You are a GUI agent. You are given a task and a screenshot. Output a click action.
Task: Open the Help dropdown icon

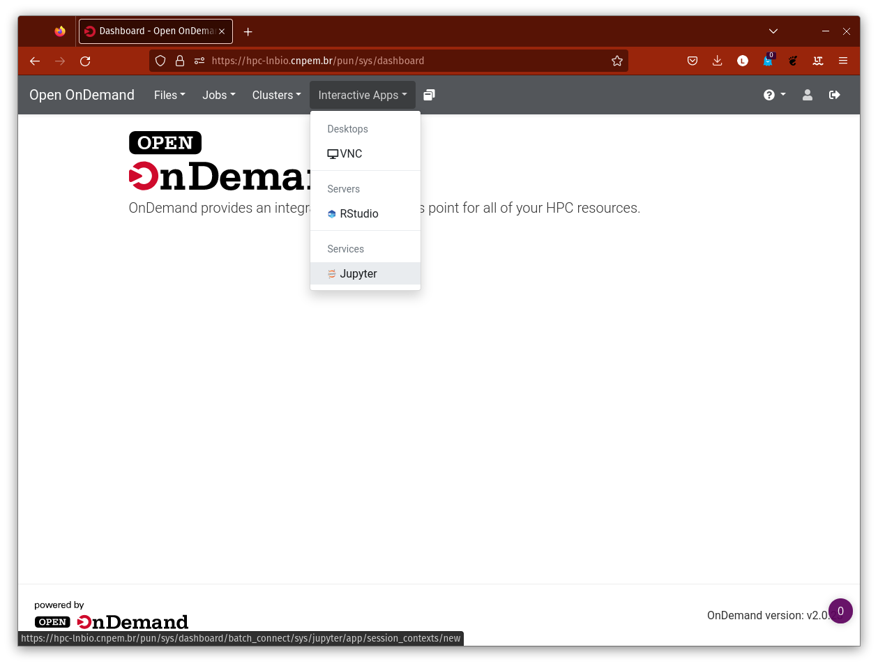[x=774, y=95]
